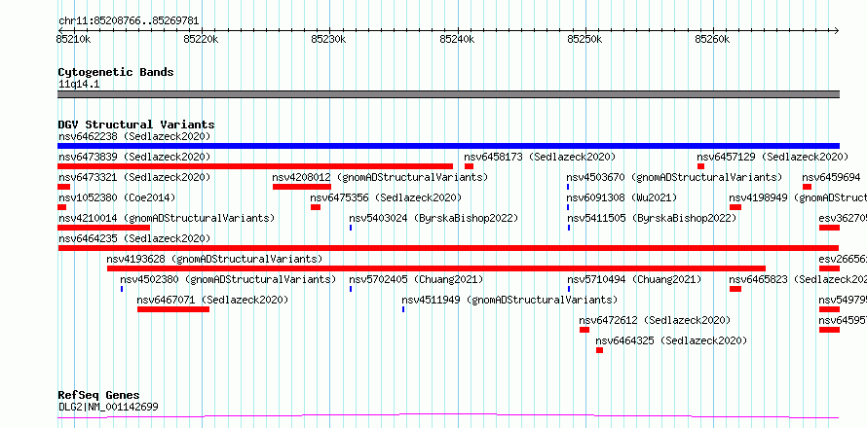
Task: Click the nsv6464325 red marker
Action: pos(599,350)
